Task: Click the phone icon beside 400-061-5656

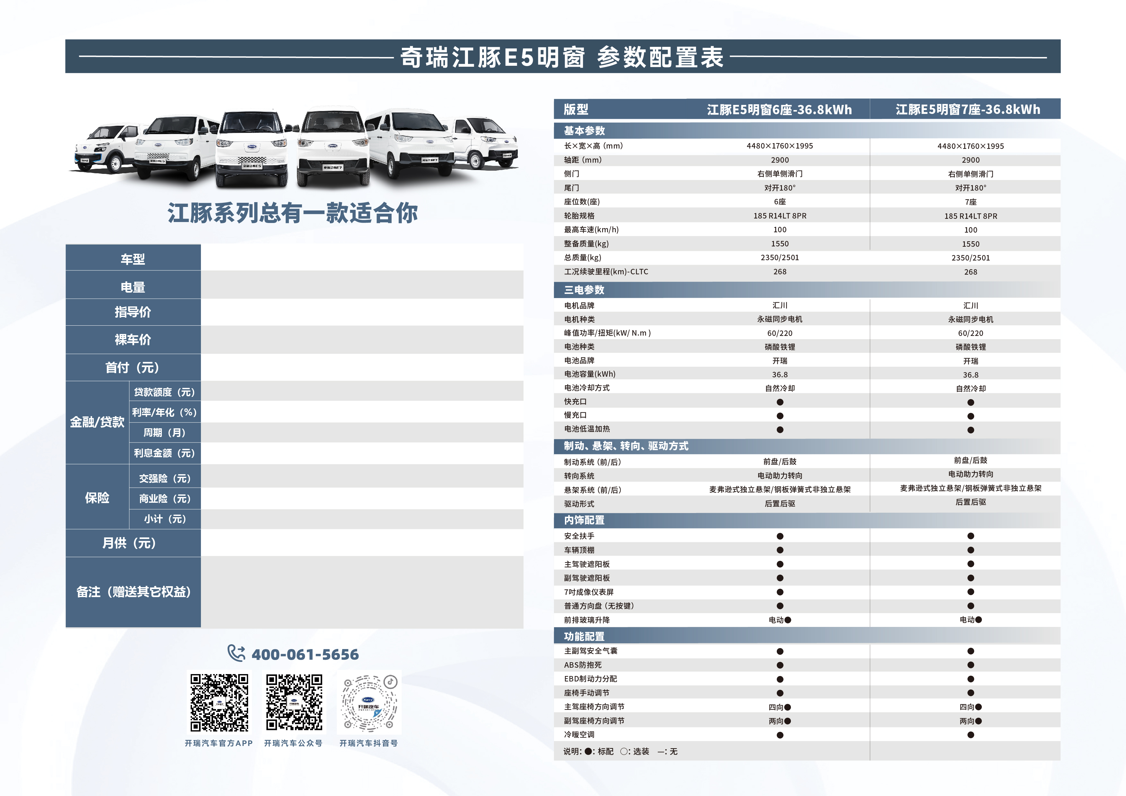Action: (236, 653)
